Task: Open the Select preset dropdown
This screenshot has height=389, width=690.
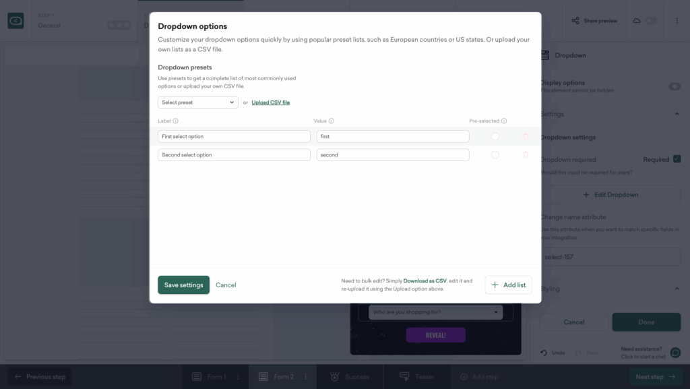Action: coord(198,102)
